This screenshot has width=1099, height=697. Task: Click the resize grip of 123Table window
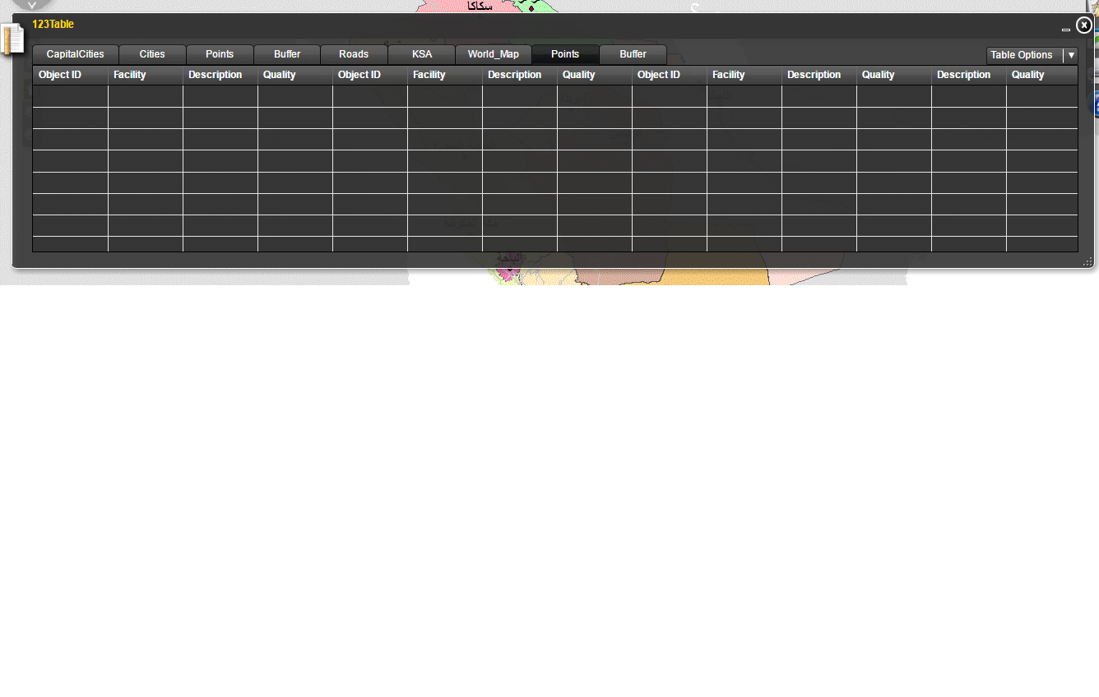pyautogui.click(x=1087, y=262)
